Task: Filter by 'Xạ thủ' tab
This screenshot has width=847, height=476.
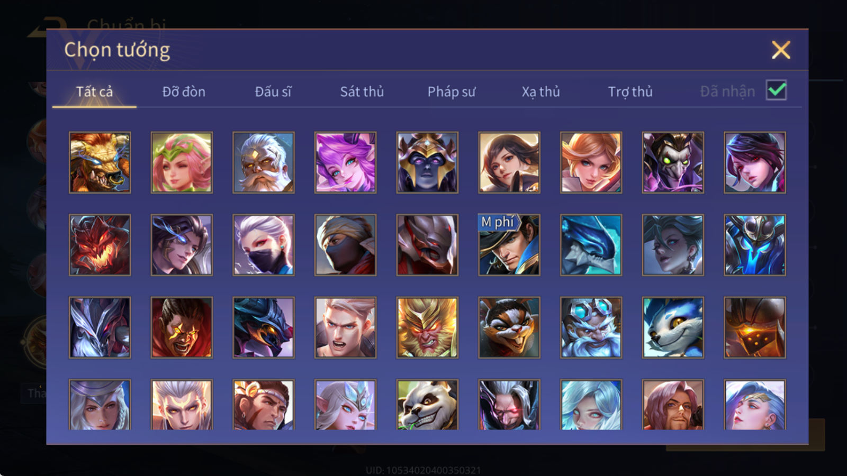Action: pos(540,91)
